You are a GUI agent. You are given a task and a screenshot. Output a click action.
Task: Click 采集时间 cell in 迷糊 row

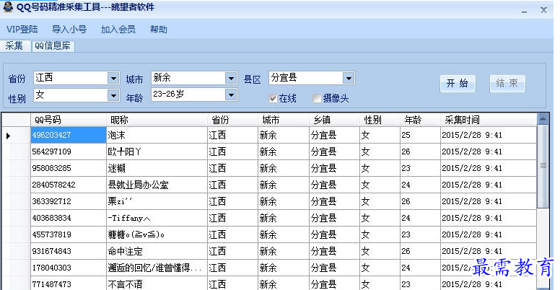(x=489, y=168)
